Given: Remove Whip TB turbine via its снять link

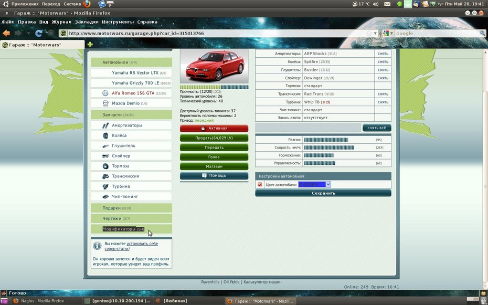Looking at the screenshot, I should [x=383, y=102].
